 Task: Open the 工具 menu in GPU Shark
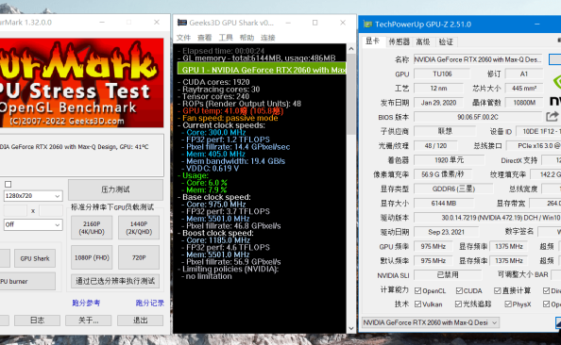(226, 38)
